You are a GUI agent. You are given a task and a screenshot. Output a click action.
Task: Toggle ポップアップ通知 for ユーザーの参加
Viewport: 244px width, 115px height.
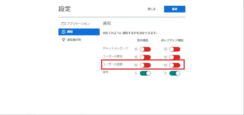[175, 57]
